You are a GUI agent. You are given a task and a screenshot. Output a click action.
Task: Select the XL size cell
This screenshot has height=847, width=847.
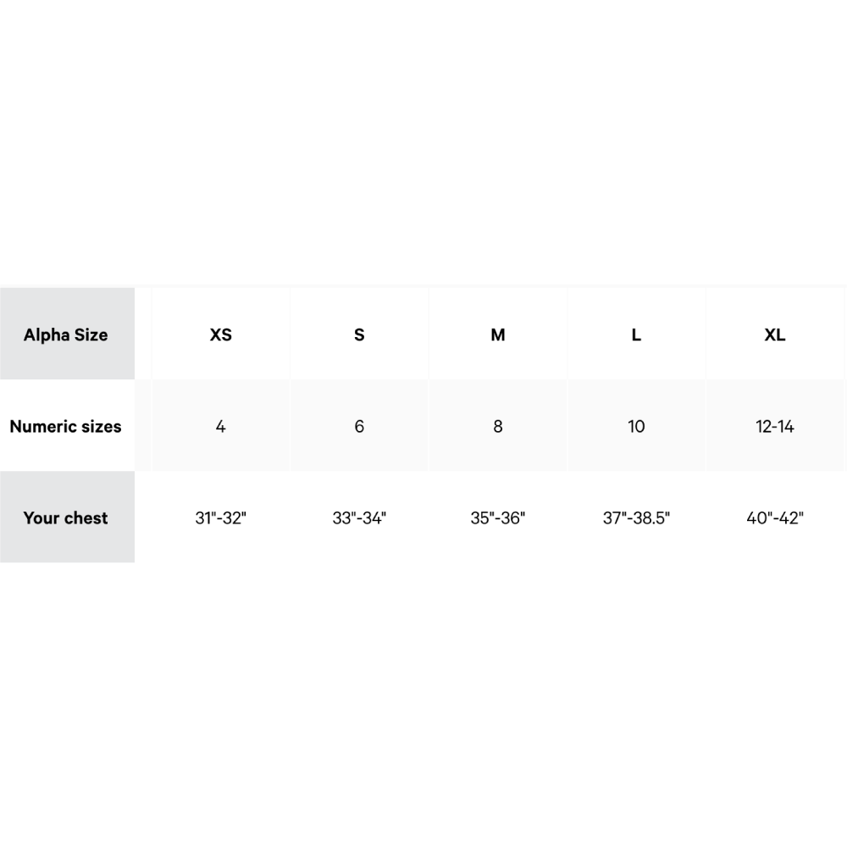point(775,334)
